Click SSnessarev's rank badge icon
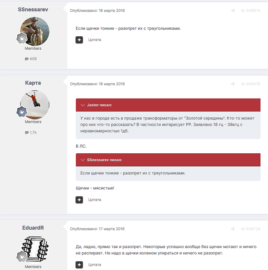Image resolution: width=268 pixels, height=270 pixels. 22,38
